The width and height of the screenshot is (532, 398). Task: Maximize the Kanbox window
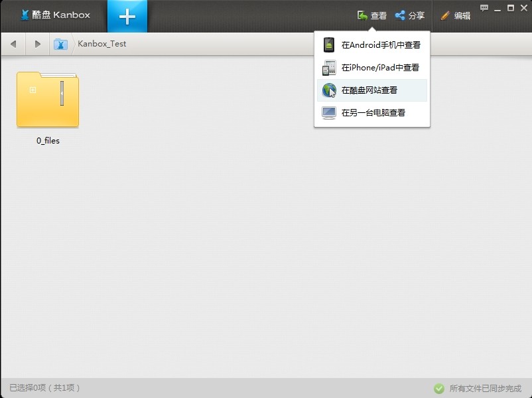pos(511,8)
